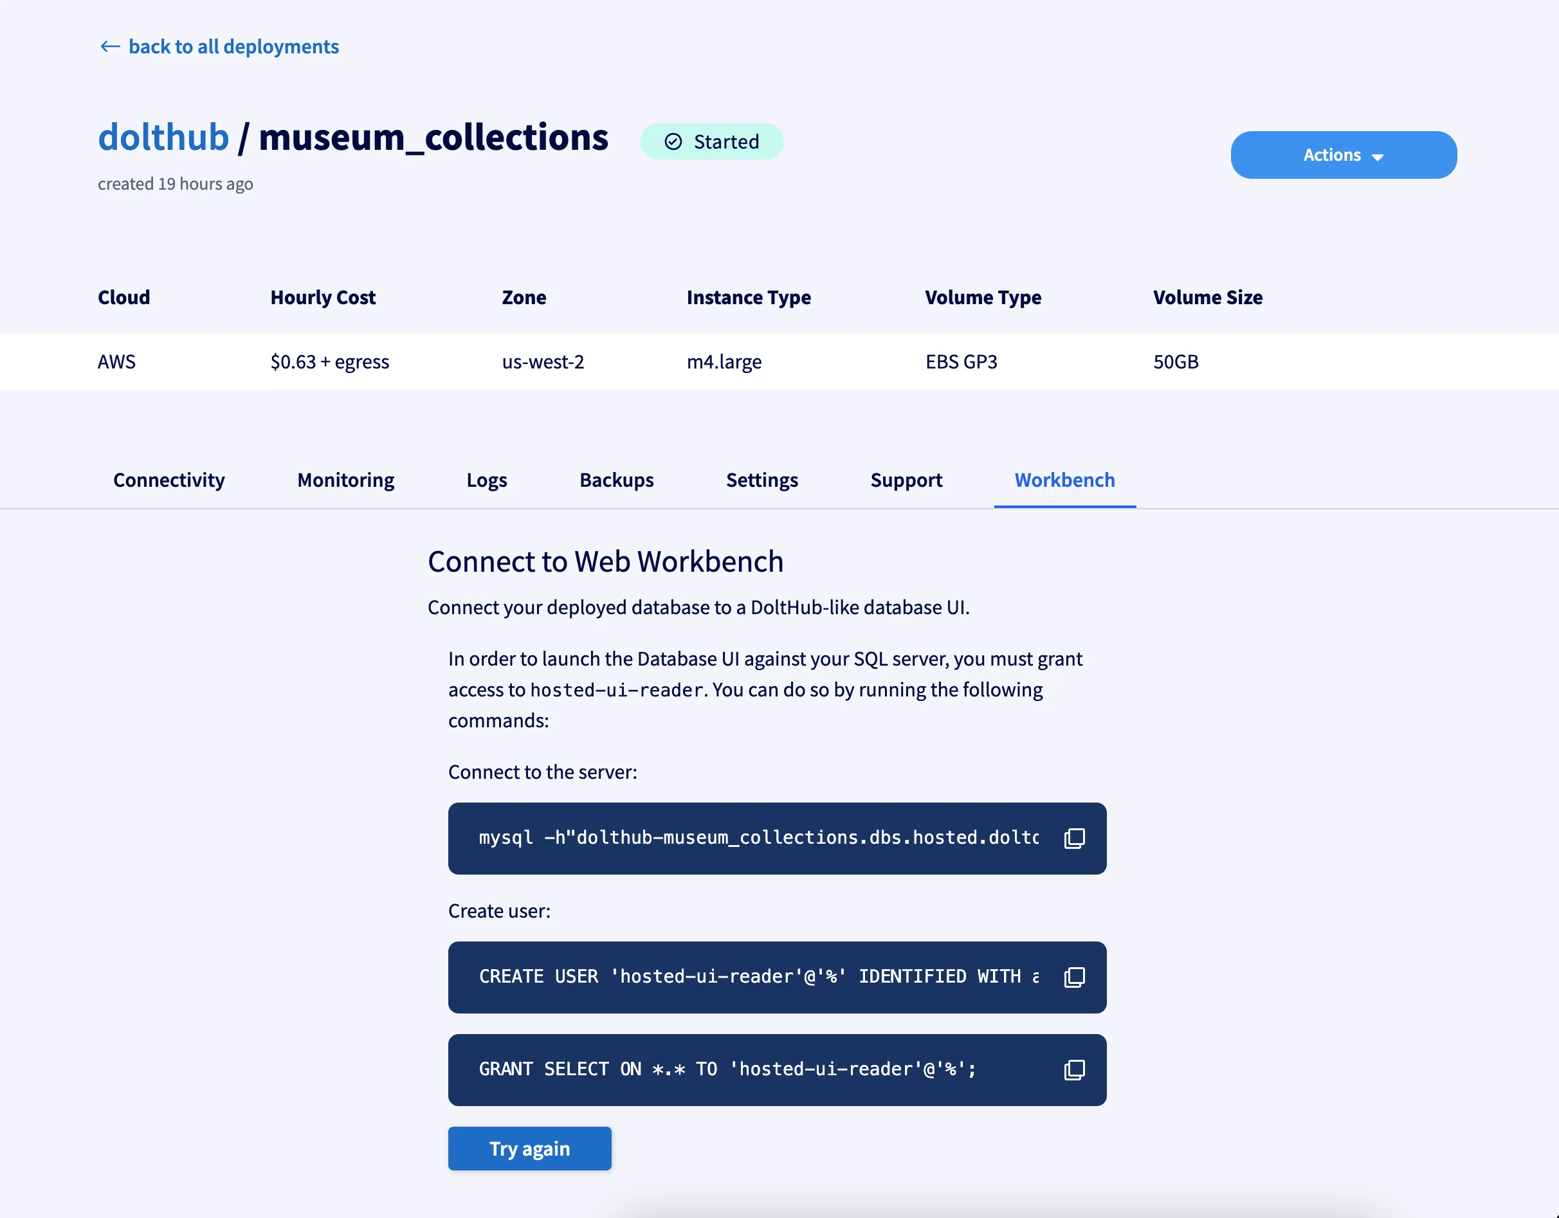The image size is (1559, 1218).
Task: Select the Logs tab
Action: (x=486, y=480)
